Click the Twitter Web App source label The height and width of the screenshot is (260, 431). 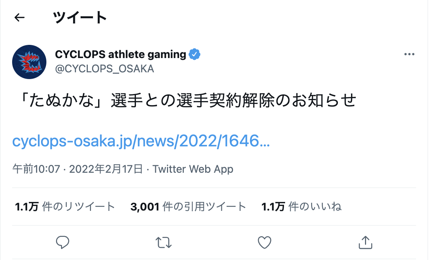193,169
